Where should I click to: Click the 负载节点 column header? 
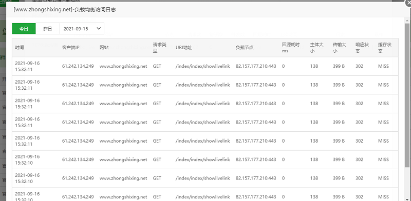pos(245,48)
